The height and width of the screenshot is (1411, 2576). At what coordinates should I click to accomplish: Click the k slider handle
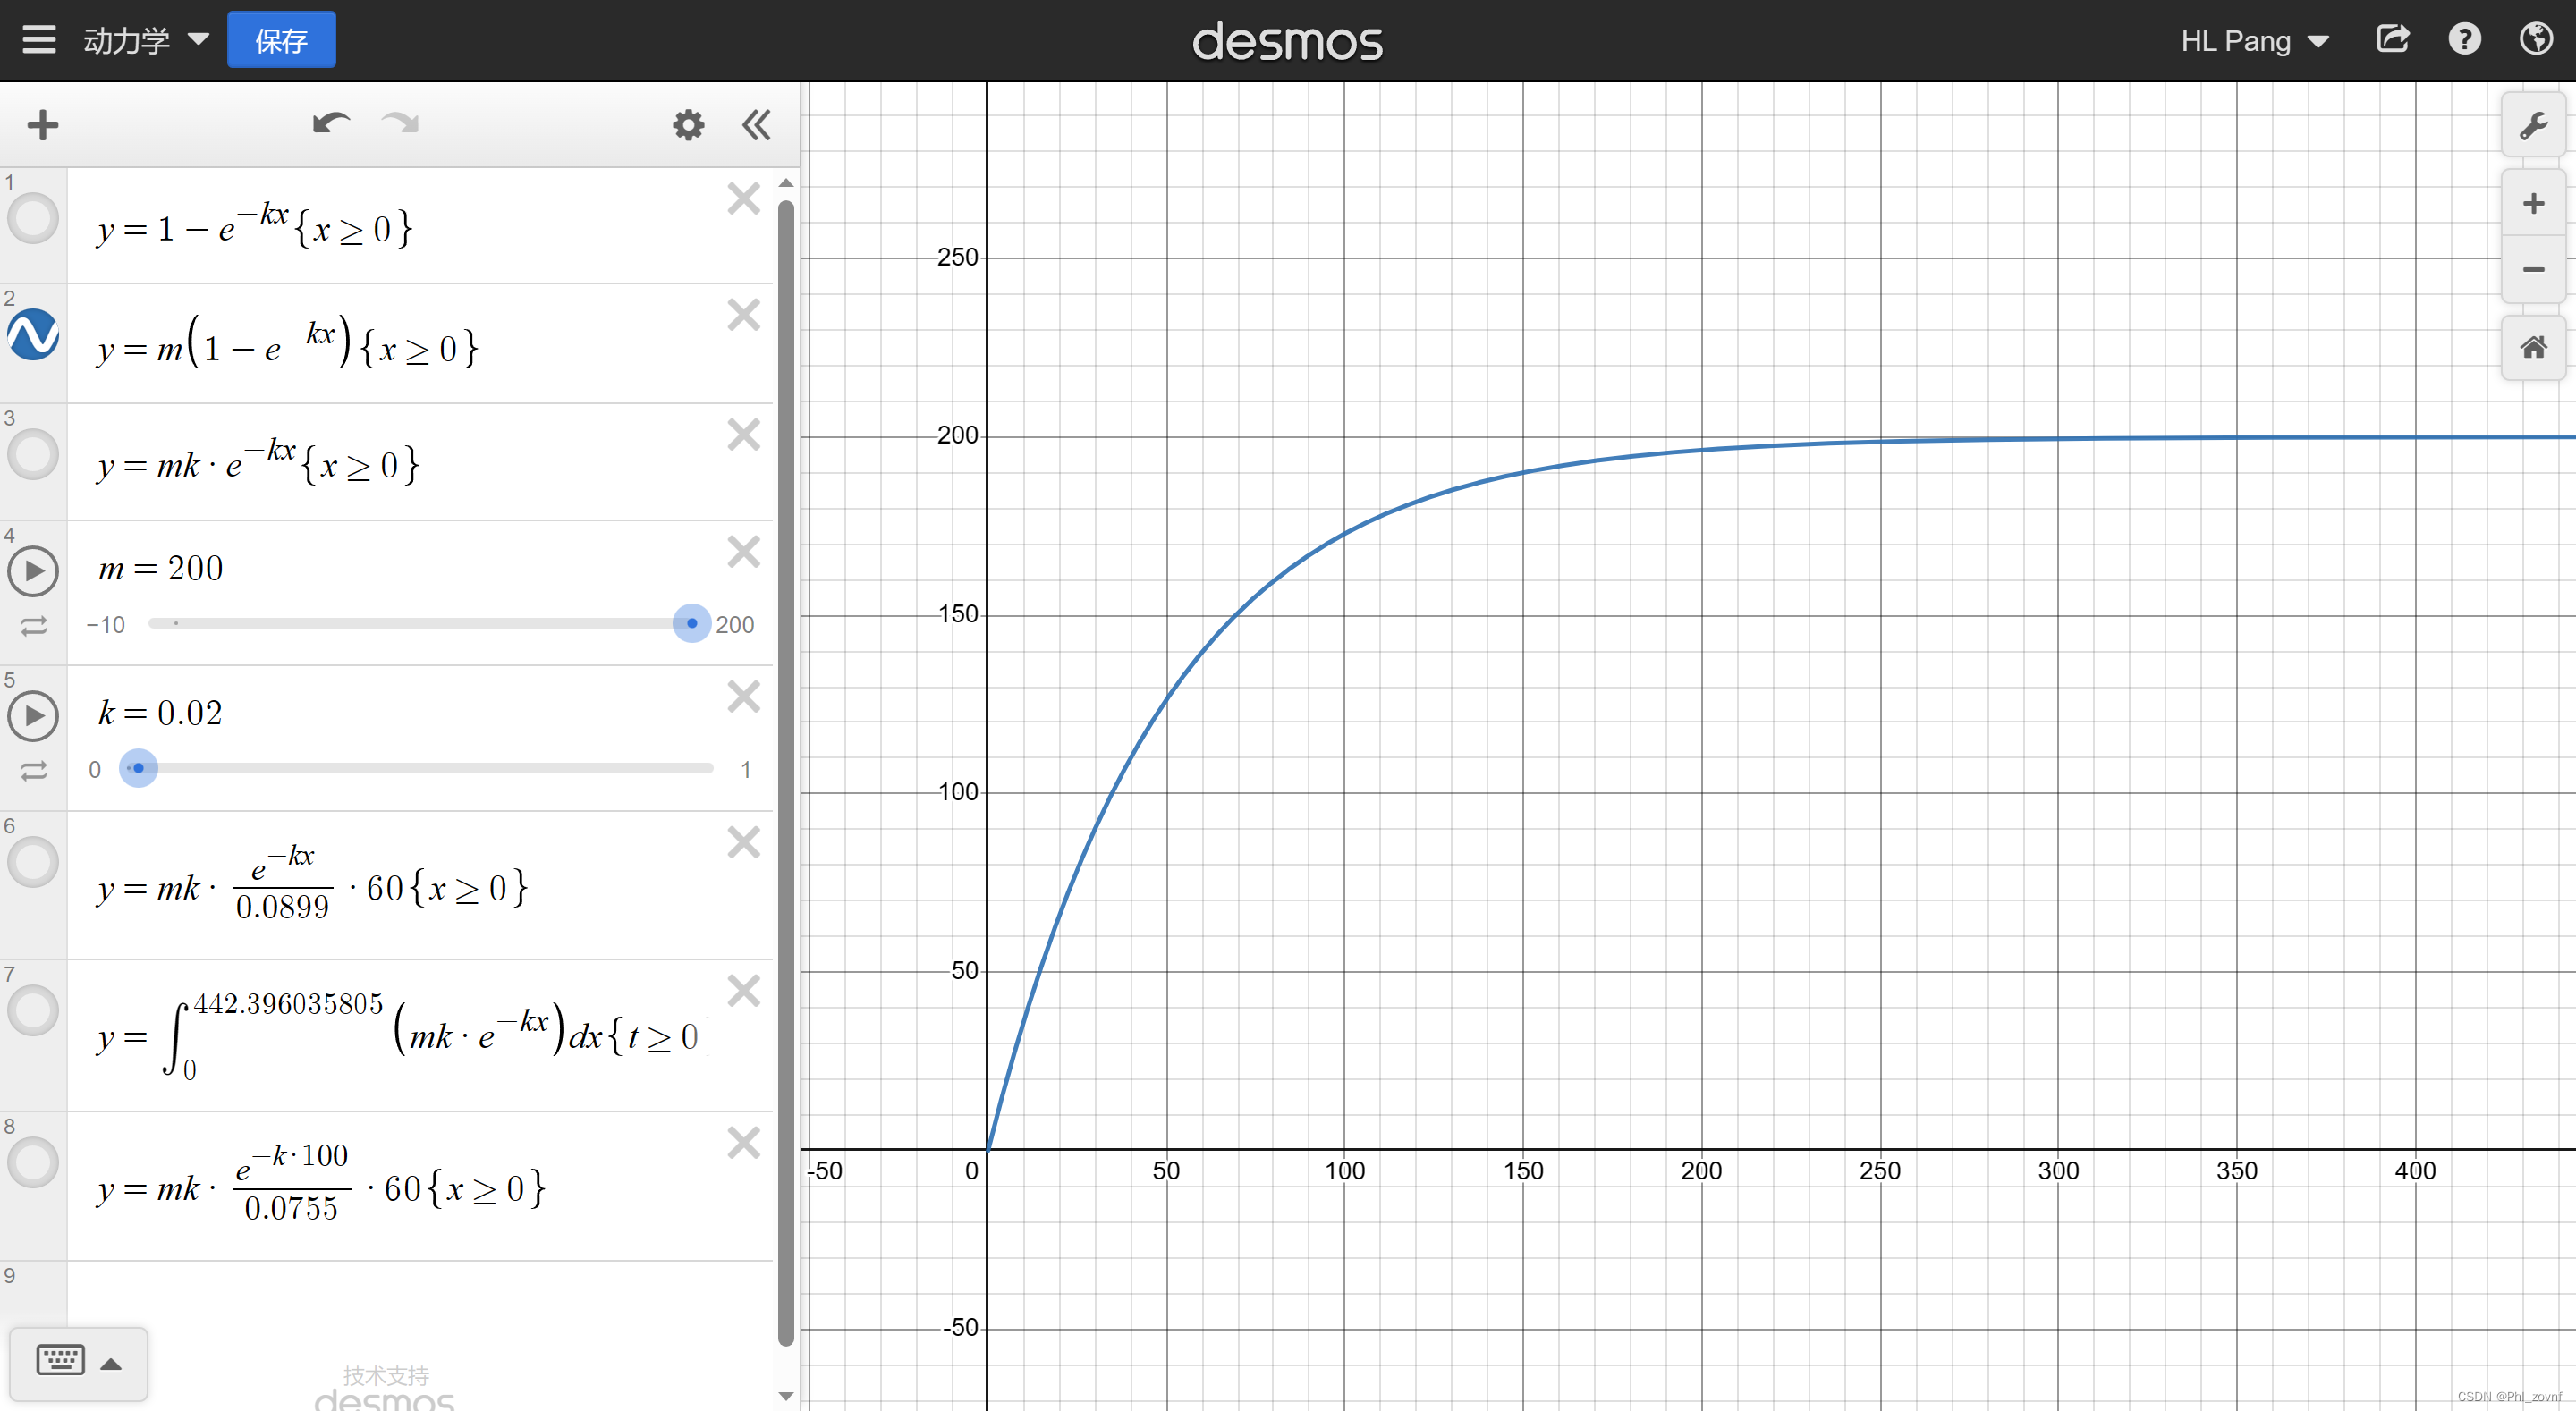point(138,768)
